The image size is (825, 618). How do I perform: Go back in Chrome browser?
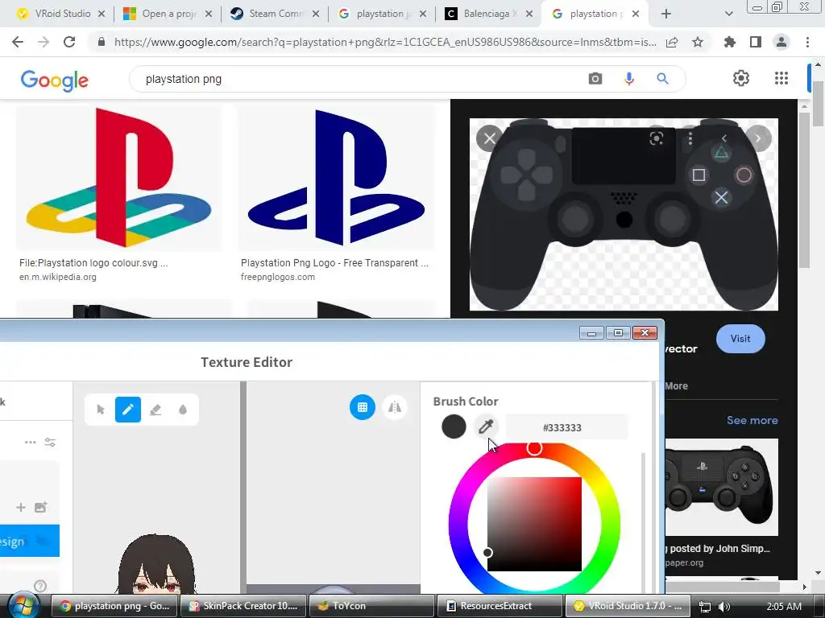pos(18,42)
